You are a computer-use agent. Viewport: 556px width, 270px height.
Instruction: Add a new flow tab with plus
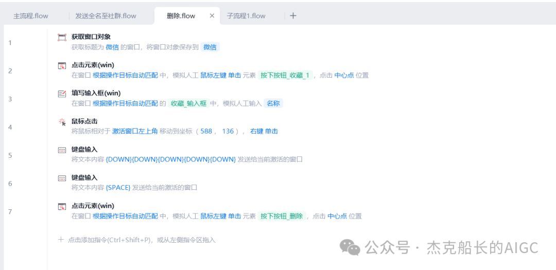pos(293,15)
